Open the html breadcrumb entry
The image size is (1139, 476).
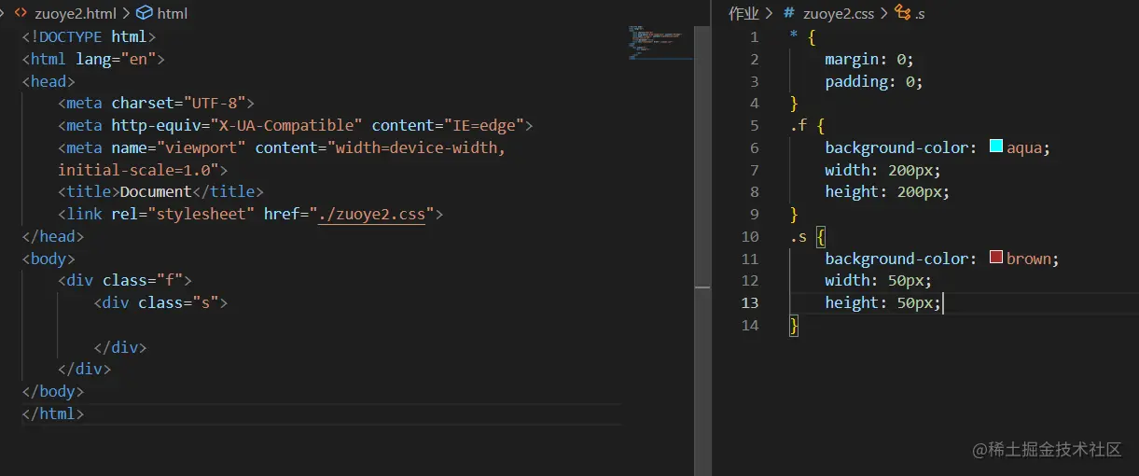[x=173, y=13]
